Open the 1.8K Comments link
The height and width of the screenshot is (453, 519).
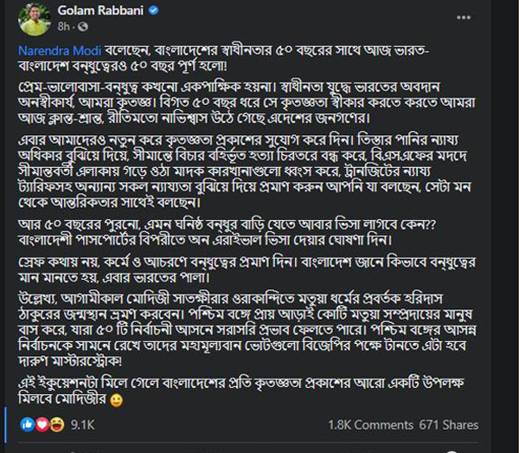[370, 424]
